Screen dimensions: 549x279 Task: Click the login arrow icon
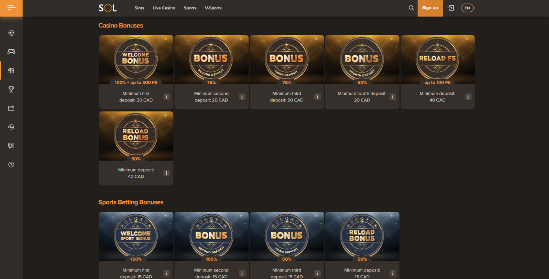click(451, 8)
